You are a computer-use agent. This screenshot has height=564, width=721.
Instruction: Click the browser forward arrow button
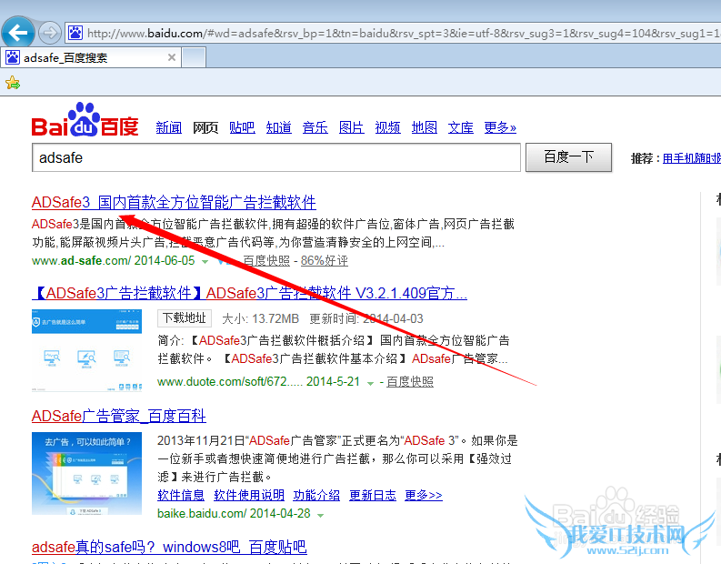[x=49, y=33]
